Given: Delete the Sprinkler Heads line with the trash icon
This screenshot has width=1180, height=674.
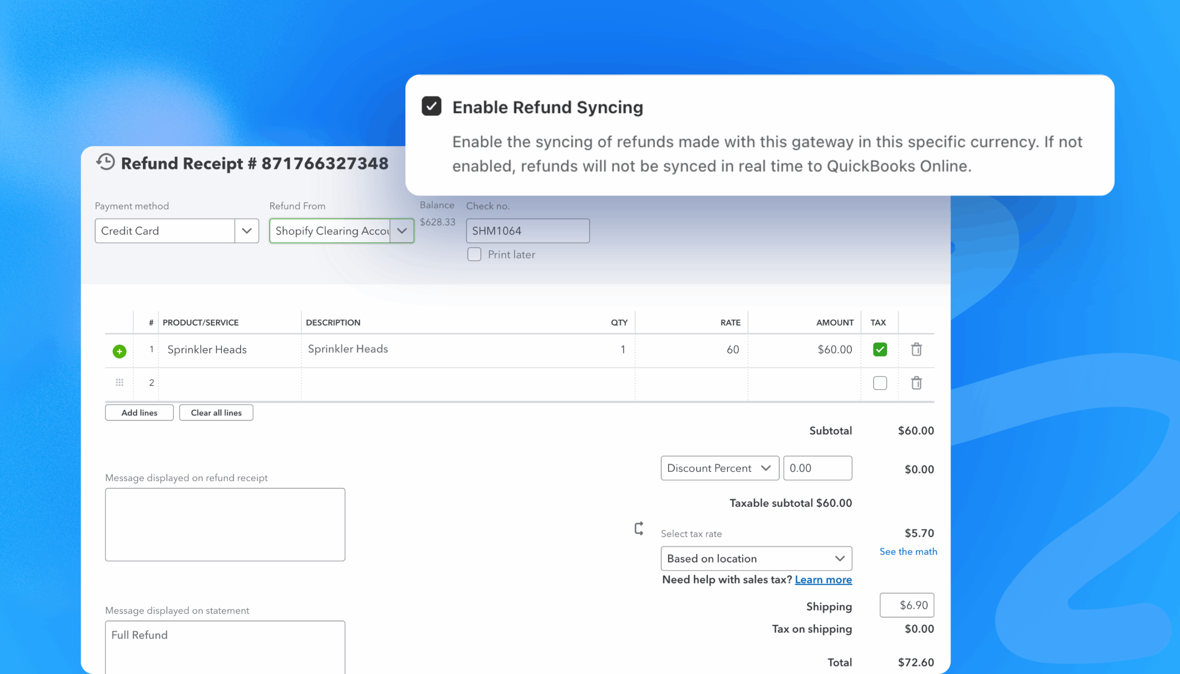Looking at the screenshot, I should click(916, 350).
